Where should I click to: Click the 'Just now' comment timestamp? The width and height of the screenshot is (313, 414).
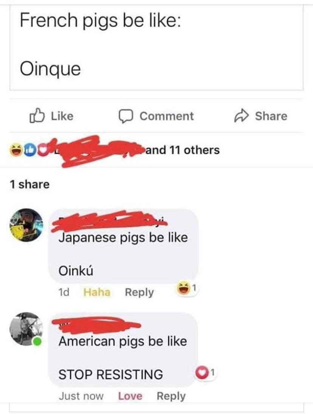81,396
